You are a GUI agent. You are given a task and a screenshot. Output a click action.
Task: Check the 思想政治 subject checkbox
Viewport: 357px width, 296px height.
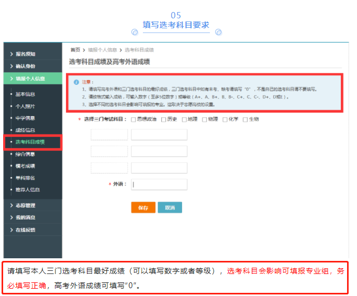(133, 119)
